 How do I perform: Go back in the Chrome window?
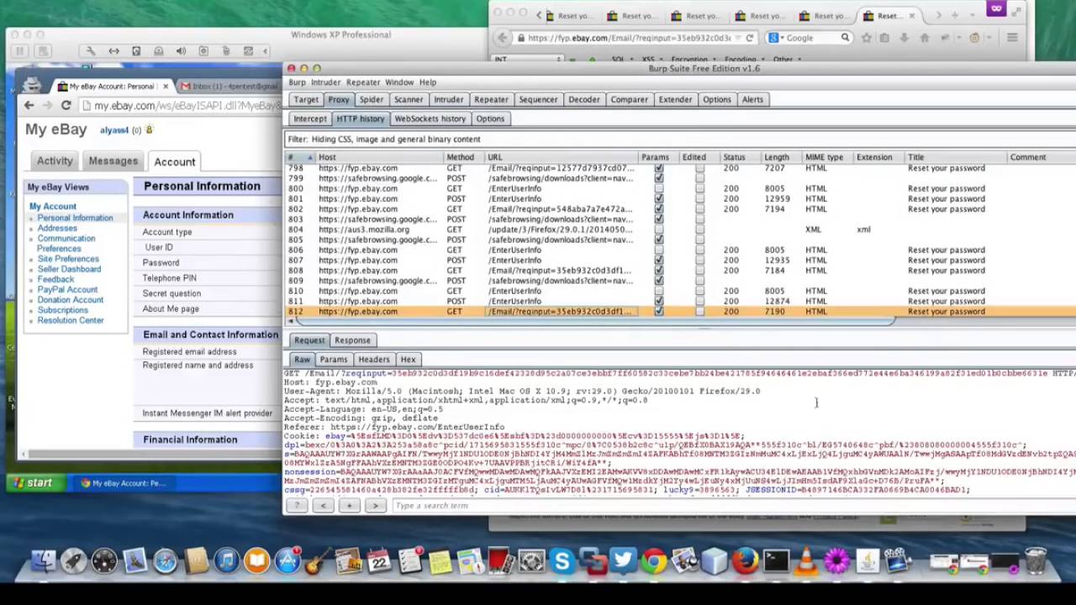29,105
